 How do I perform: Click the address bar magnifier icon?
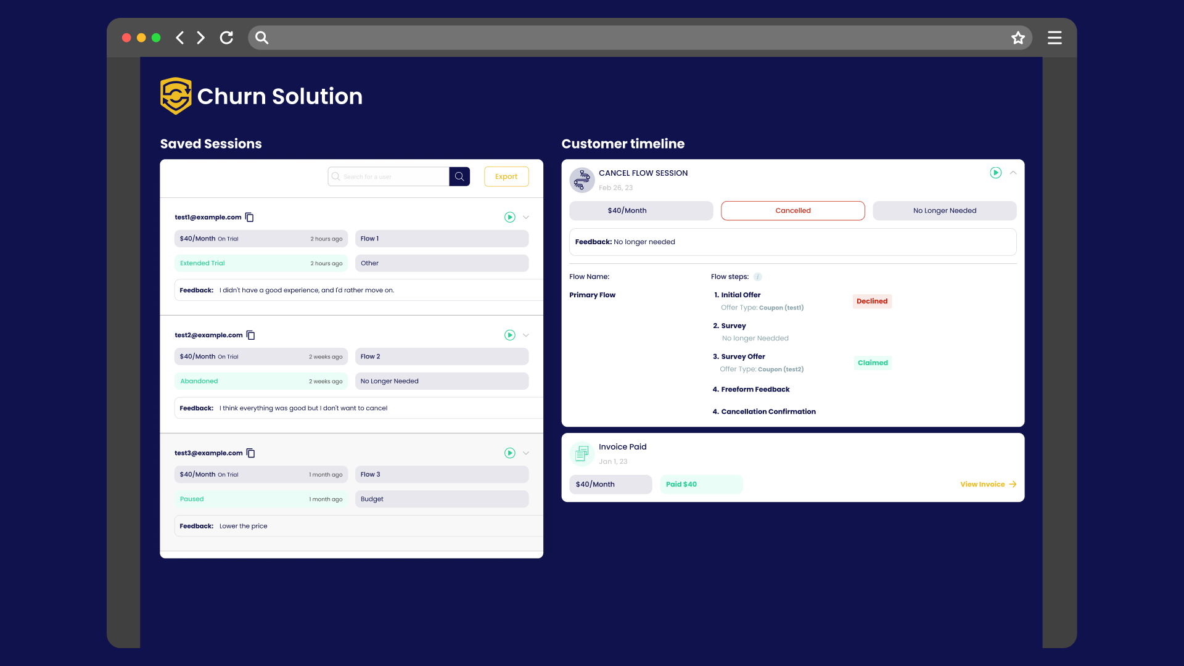(262, 38)
